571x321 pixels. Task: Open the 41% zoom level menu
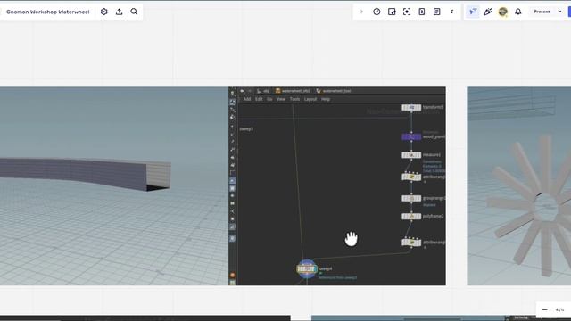coord(559,309)
